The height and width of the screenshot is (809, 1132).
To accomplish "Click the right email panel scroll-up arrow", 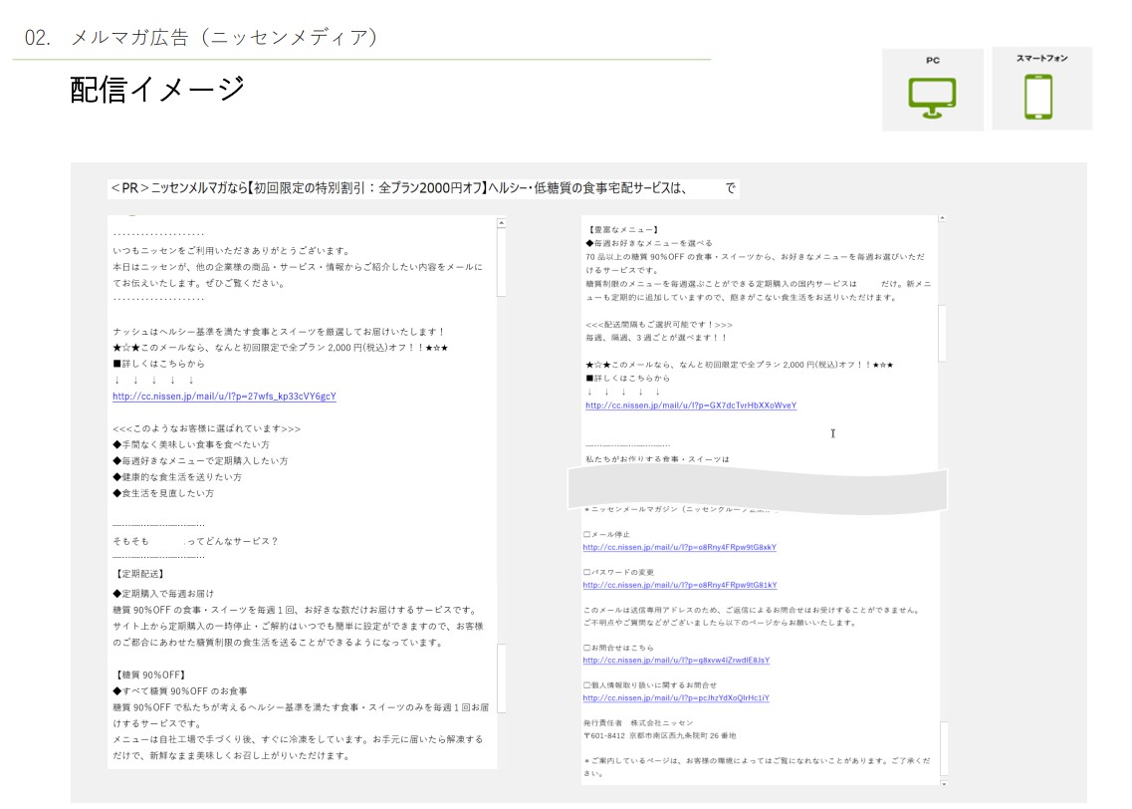I will point(942,218).
